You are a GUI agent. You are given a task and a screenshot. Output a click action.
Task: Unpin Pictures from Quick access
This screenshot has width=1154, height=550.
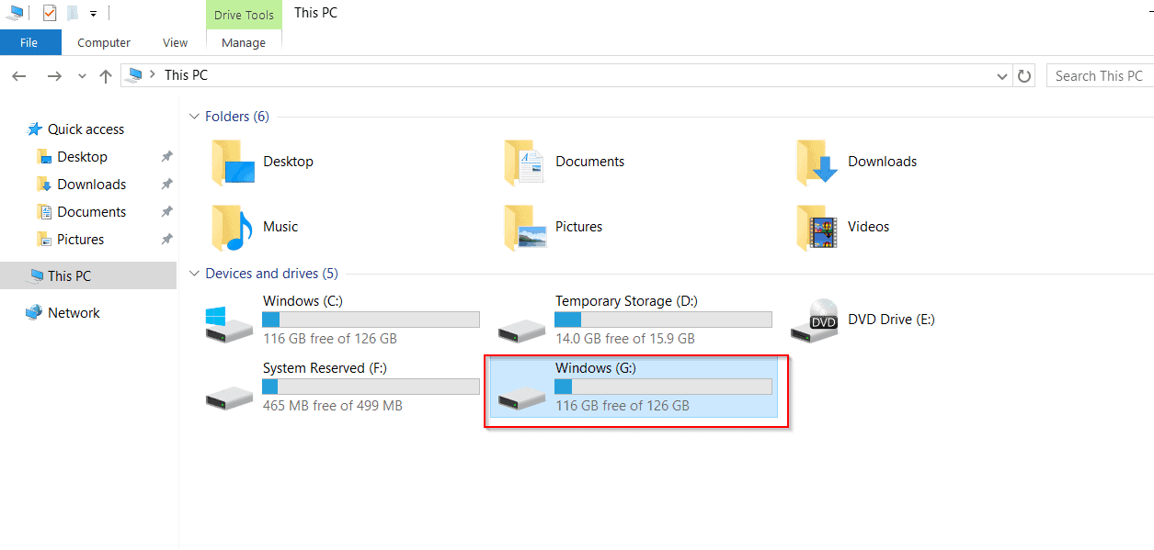pos(166,239)
